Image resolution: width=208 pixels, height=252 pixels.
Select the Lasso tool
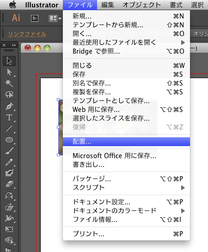(9, 94)
